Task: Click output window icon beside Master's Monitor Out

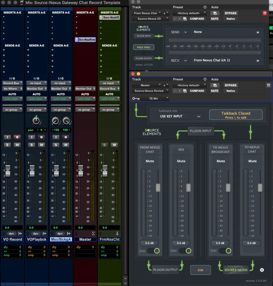Action: [x=94, y=89]
